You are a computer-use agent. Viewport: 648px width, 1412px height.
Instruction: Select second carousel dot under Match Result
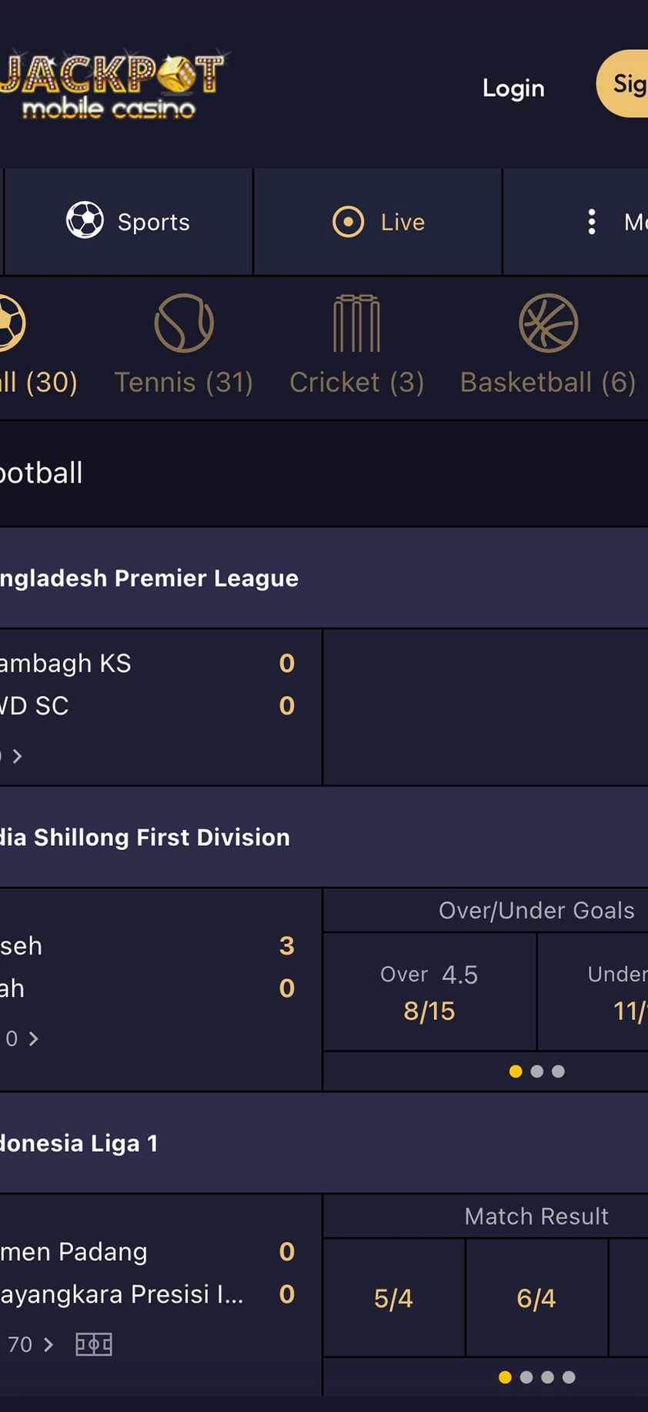526,1377
